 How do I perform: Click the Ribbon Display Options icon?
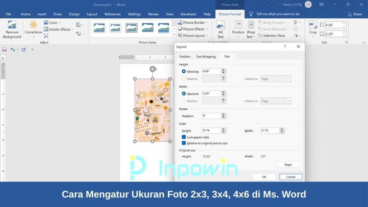pos(321,4)
